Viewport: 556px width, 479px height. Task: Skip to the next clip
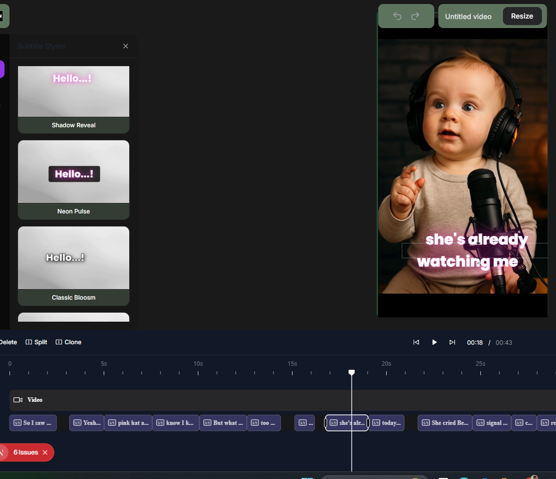452,342
